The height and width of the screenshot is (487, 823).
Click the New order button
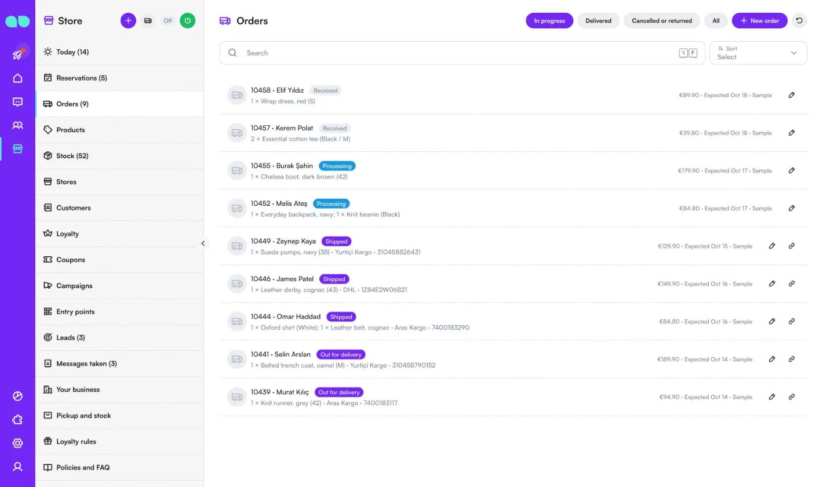tap(759, 20)
